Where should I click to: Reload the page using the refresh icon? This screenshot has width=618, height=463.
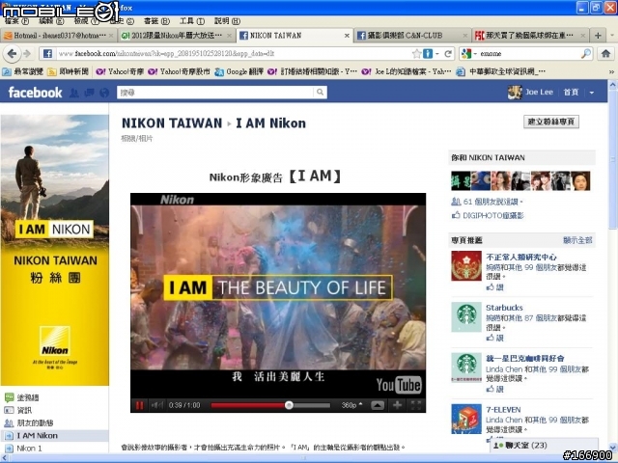448,54
